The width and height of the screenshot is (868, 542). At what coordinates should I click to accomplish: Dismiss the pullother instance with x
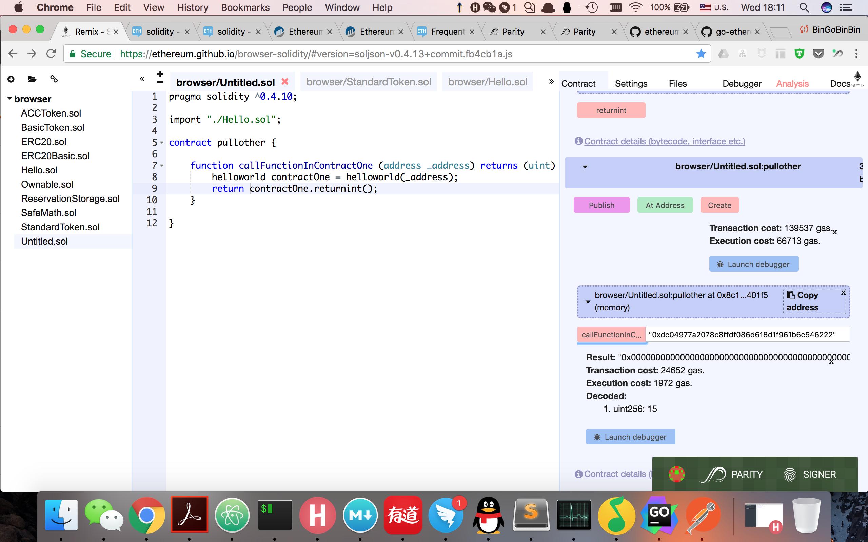coord(844,292)
